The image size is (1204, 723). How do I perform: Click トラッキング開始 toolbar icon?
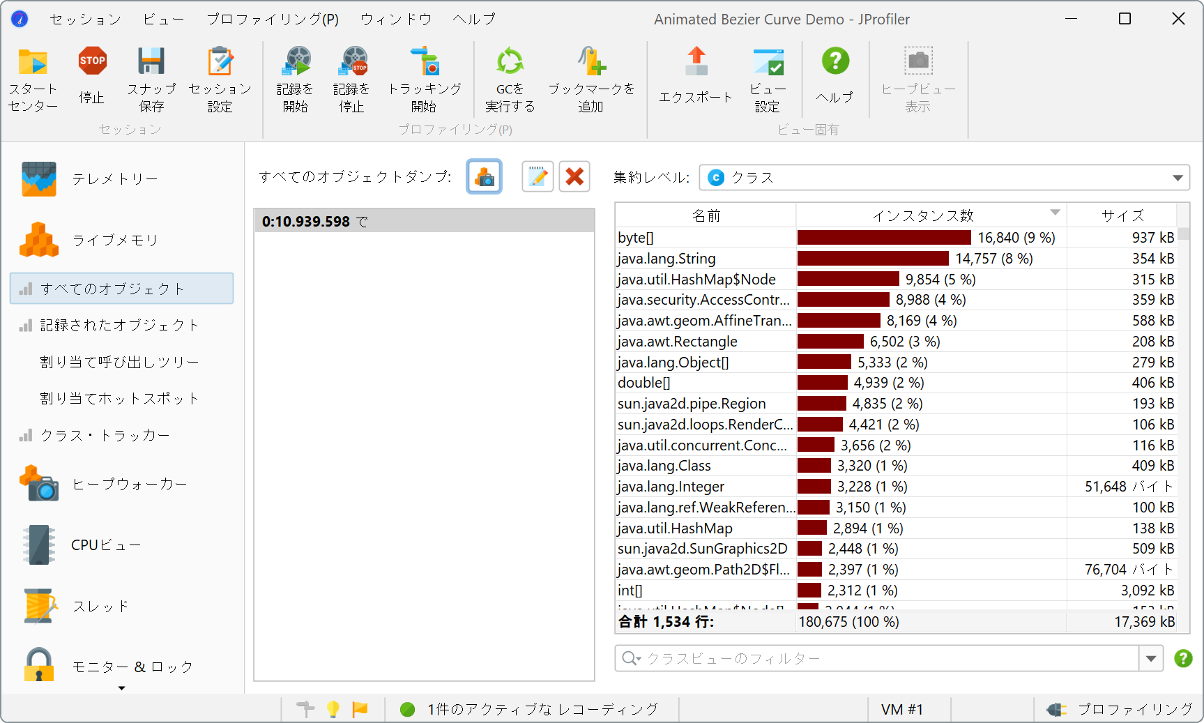point(424,79)
